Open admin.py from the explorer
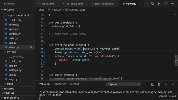The height and width of the screenshot is (100, 178). point(18,24)
